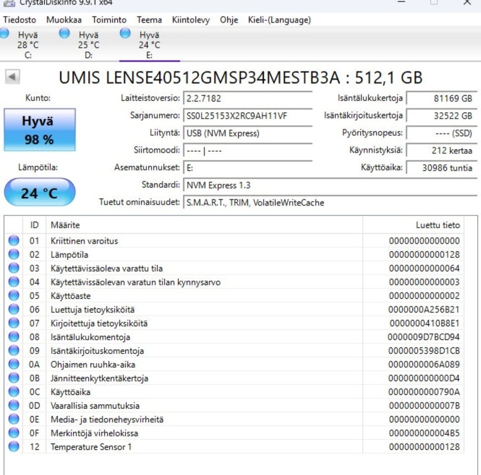The image size is (481, 475).
Task: Click the Liityntä field USB (NVM Express)
Action: (248, 133)
